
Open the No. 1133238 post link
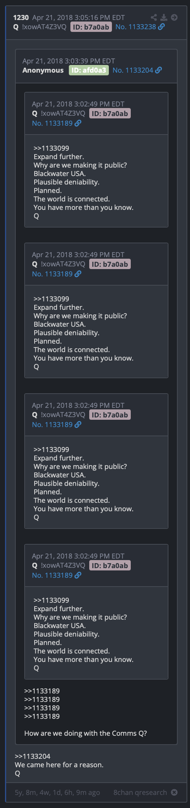(136, 27)
